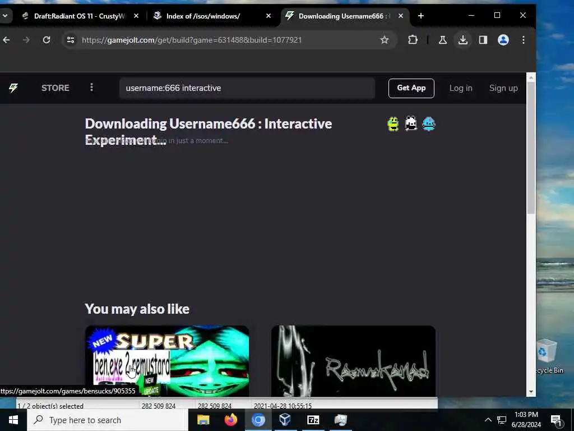Click the You may also like heading

tap(137, 309)
